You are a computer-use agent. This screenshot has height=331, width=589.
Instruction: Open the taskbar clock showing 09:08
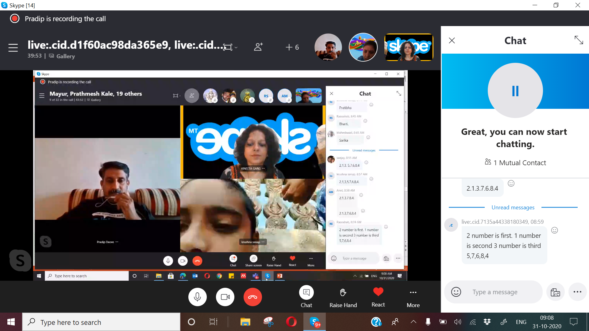tap(547, 322)
